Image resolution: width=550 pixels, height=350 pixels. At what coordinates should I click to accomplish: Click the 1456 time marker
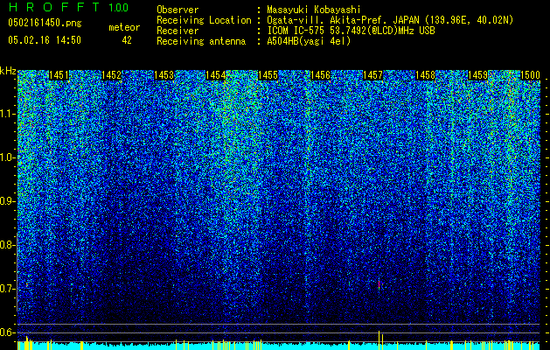tap(320, 75)
